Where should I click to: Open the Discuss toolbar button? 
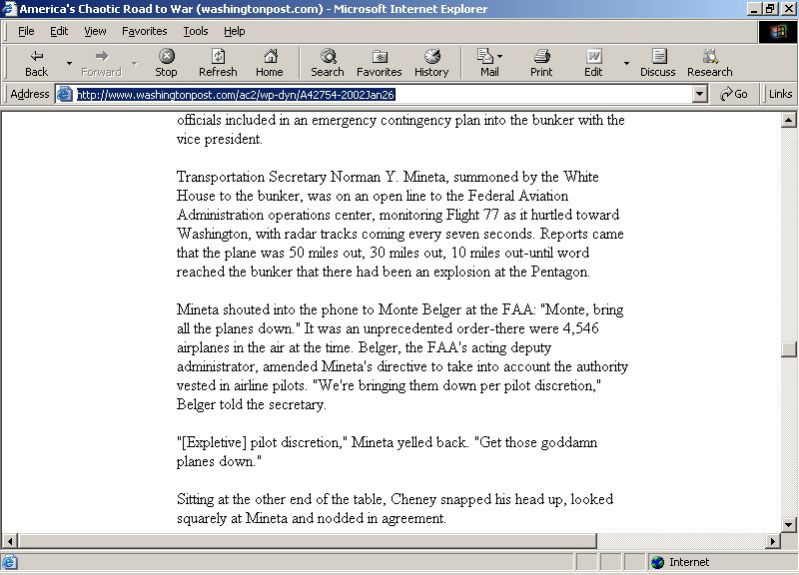pos(657,62)
